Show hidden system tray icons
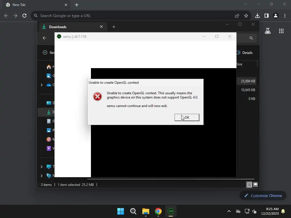This screenshot has height=218, width=291. pyautogui.click(x=229, y=211)
